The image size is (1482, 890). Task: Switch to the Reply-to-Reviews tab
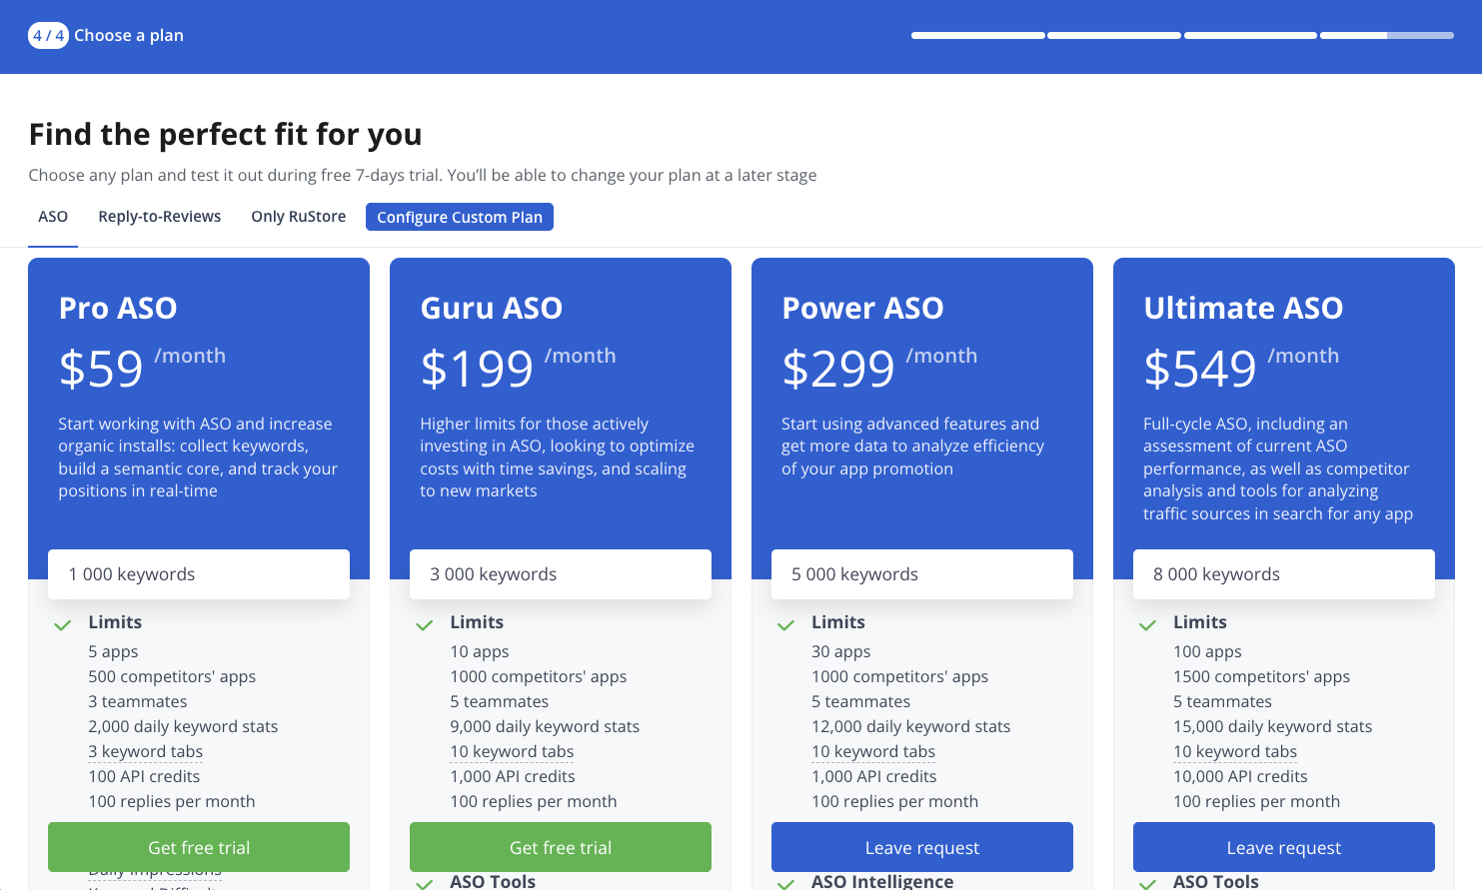click(160, 217)
